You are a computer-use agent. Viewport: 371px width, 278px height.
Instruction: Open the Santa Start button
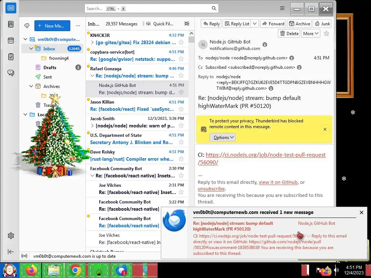point(9,270)
